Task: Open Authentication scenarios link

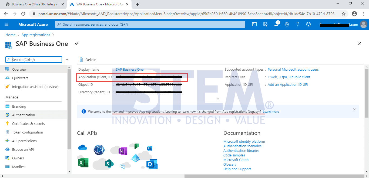Action: (242, 146)
